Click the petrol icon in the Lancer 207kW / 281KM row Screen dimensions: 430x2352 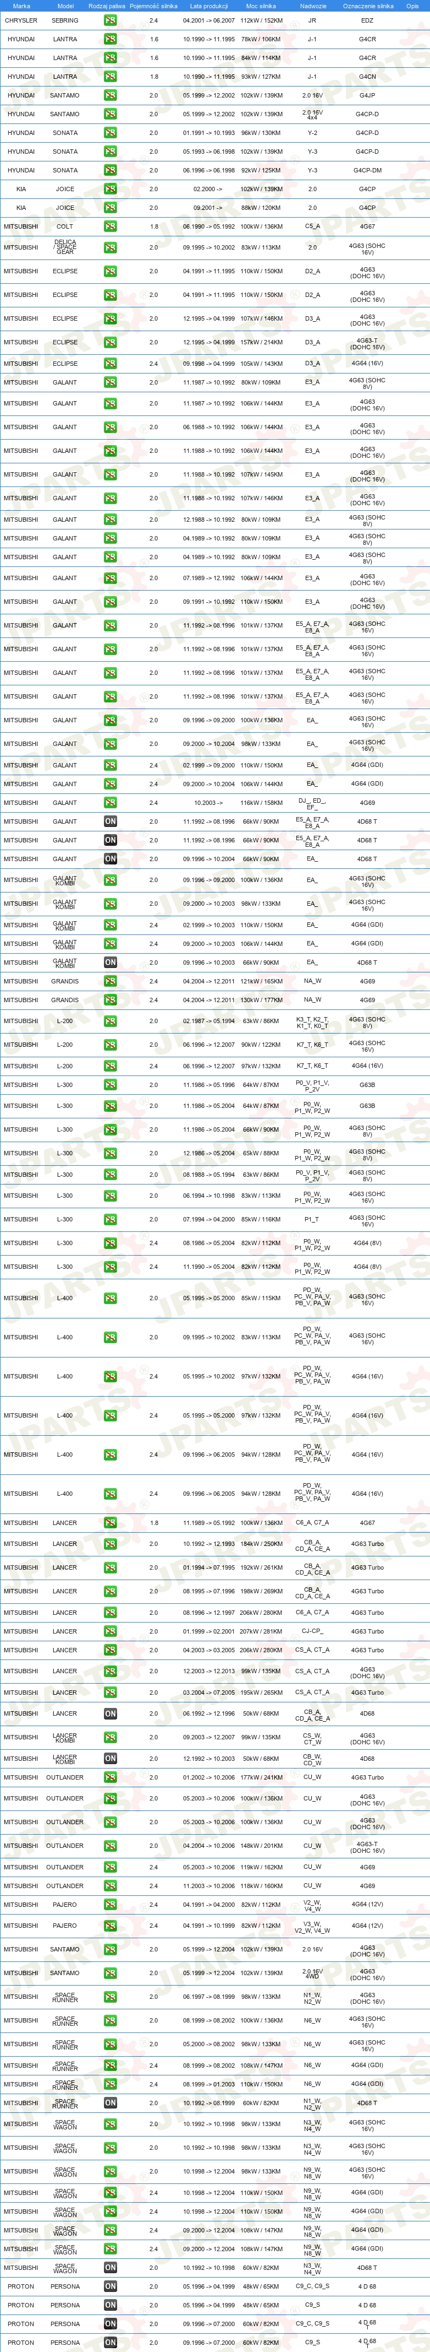tap(109, 1631)
